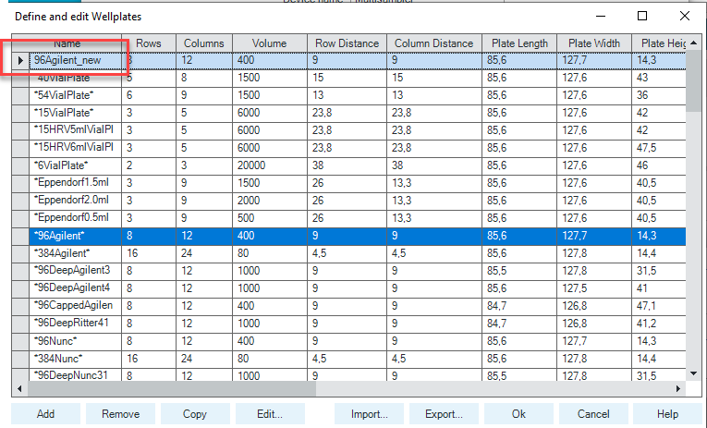
Task: Minimize the Define and edit Wellplates window
Action: point(601,17)
